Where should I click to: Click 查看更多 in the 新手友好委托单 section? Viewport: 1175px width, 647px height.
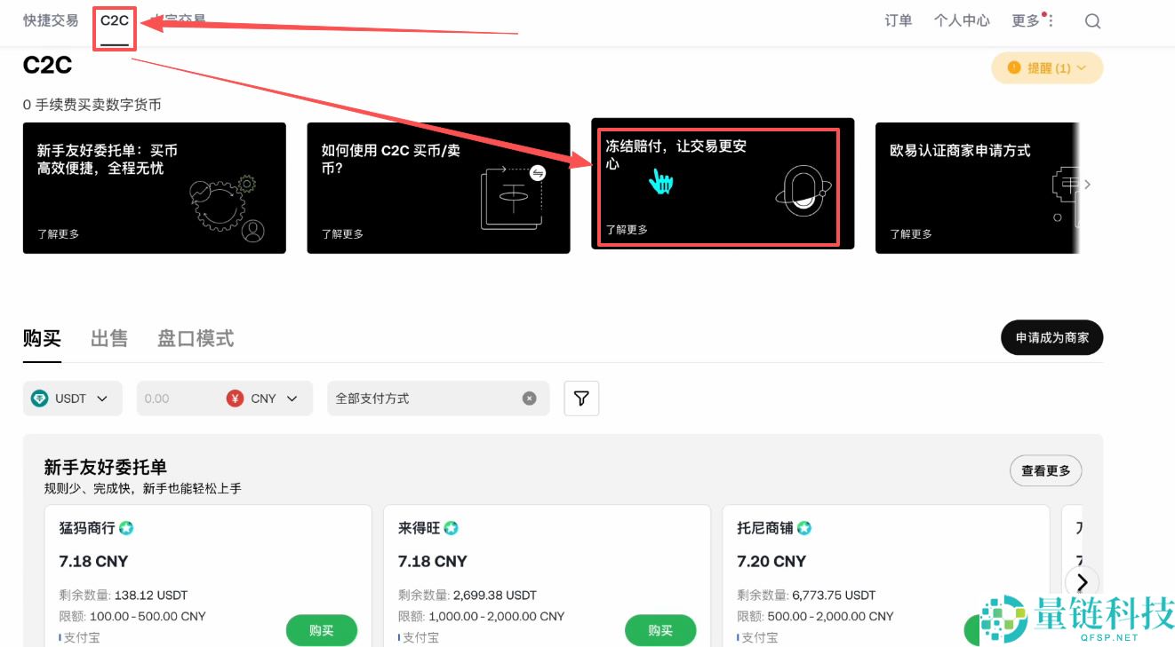(x=1045, y=470)
